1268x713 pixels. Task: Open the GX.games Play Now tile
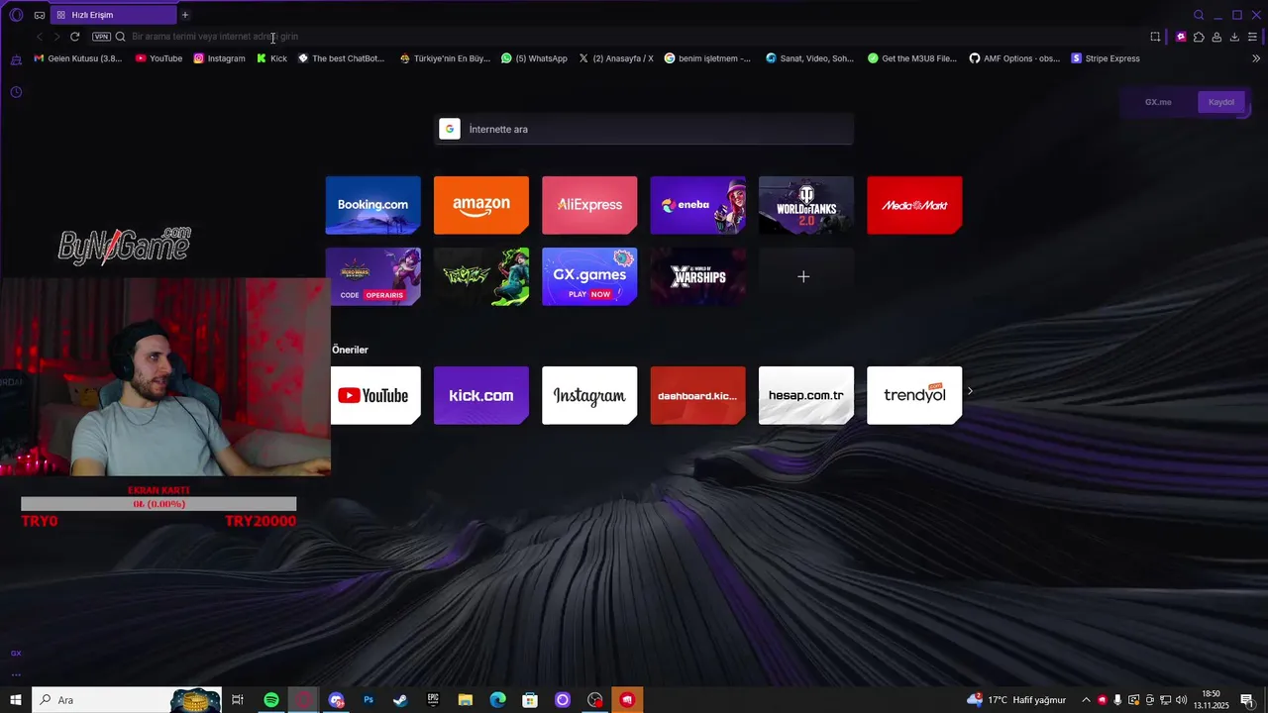tap(589, 276)
